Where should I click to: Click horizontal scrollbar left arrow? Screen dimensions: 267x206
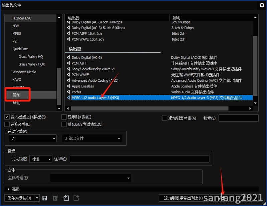pos(68,109)
